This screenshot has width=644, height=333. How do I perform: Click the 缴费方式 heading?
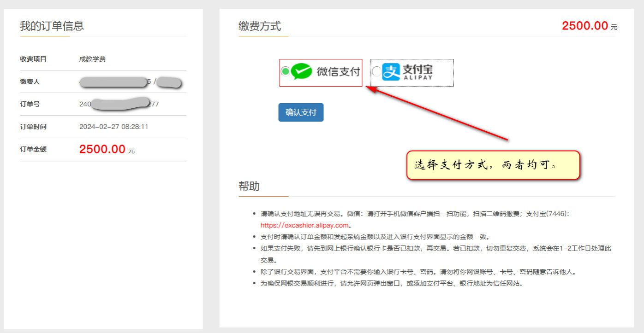point(260,26)
